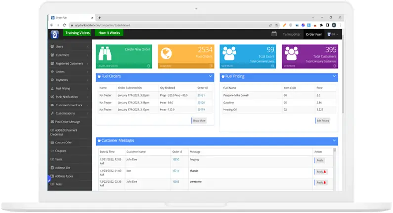Viewport: 393px width, 213px height.
Task: Click the browser side panel icon
Action: pyautogui.click(x=328, y=25)
